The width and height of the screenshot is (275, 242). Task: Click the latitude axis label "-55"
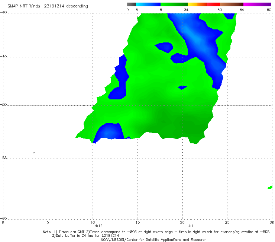(3, 157)
